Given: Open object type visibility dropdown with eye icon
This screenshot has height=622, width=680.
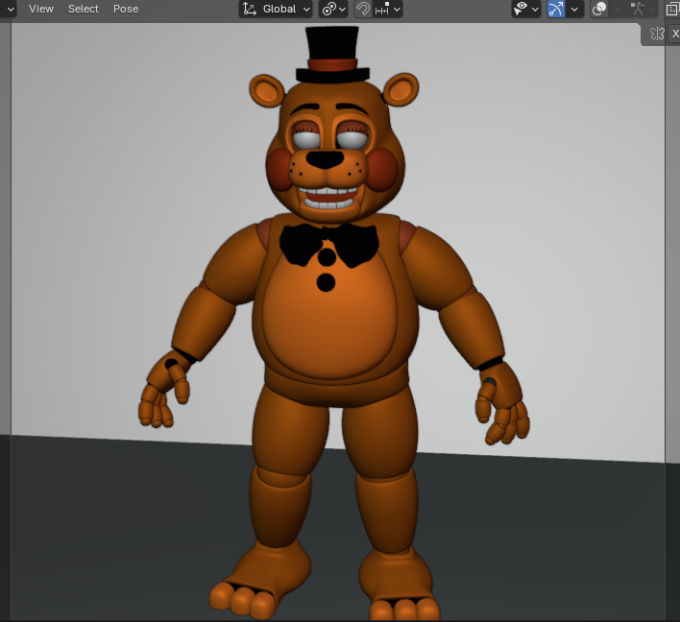Looking at the screenshot, I should pyautogui.click(x=526, y=9).
